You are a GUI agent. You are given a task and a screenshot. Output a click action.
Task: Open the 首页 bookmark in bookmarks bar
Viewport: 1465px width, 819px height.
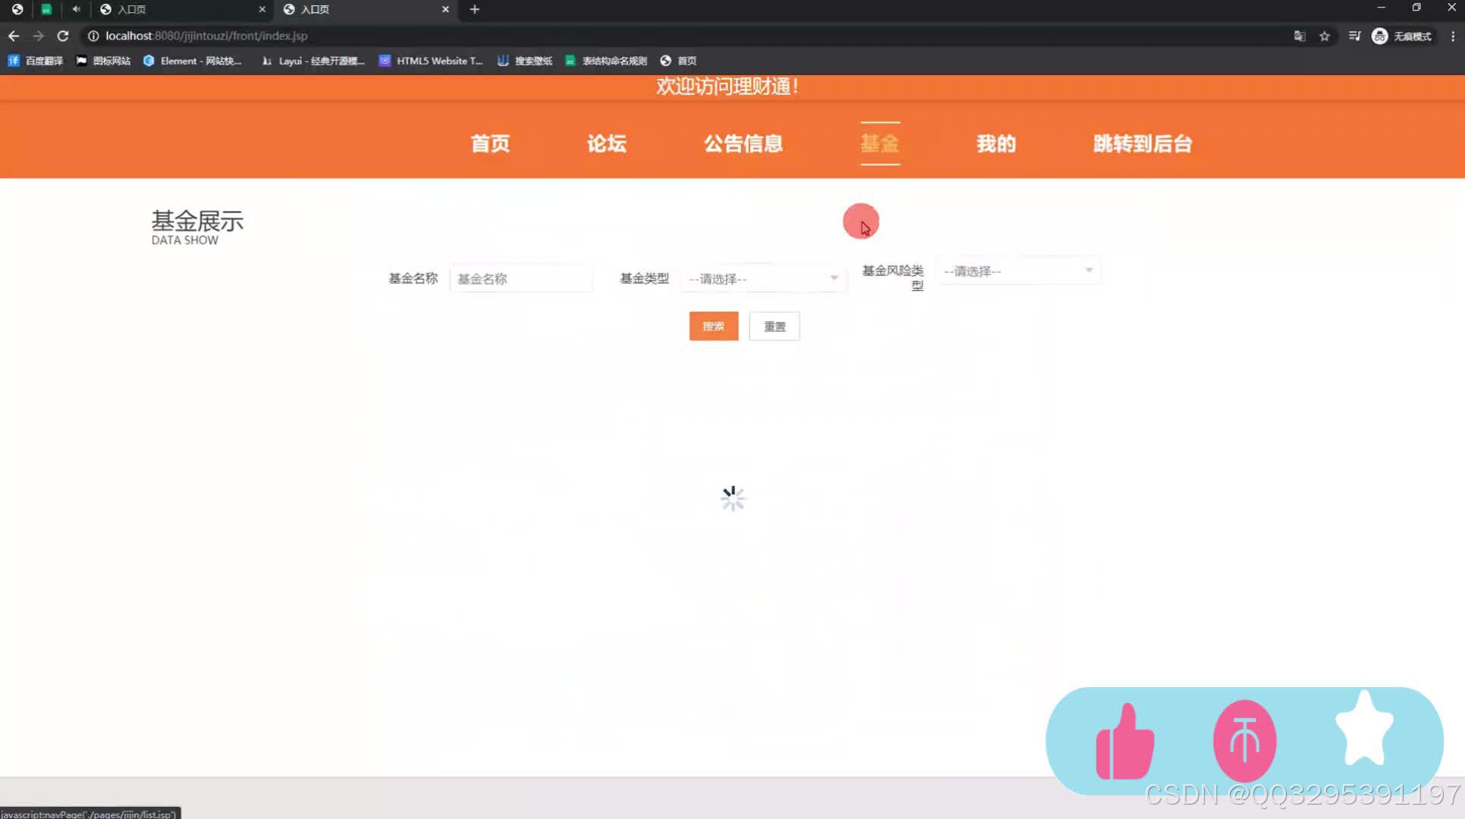point(678,61)
